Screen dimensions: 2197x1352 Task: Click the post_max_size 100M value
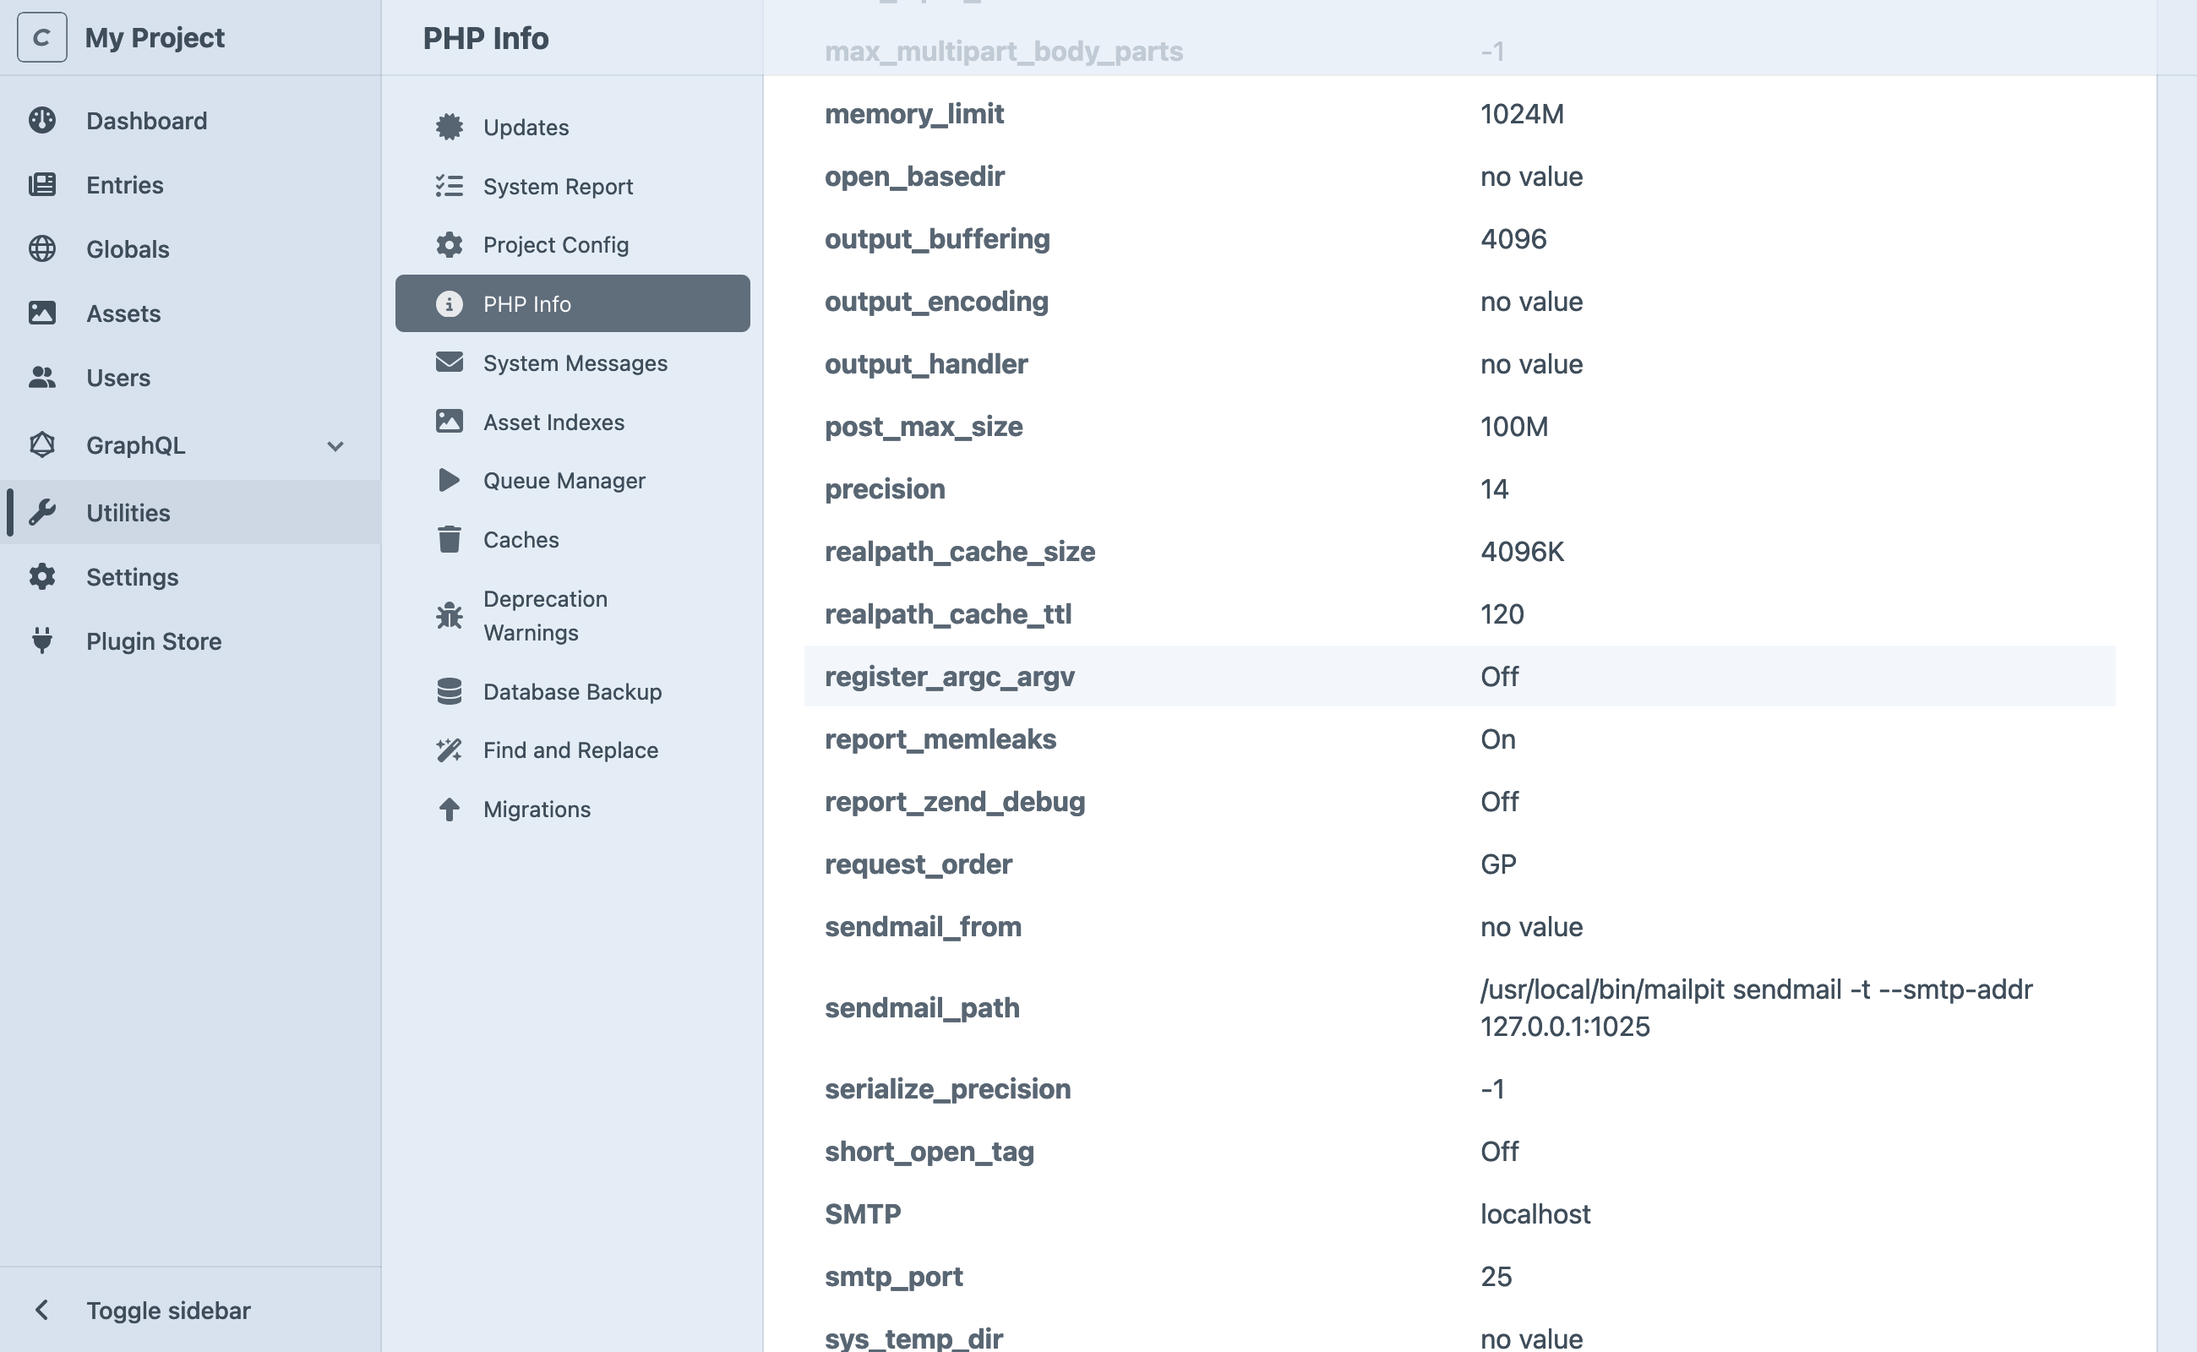click(x=1514, y=427)
